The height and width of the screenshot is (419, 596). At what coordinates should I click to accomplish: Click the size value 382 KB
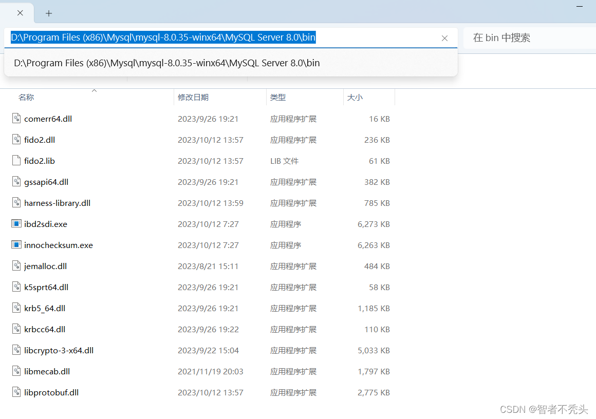coord(377,182)
